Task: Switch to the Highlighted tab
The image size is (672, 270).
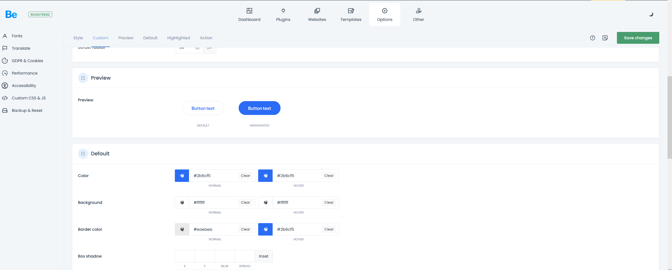Action: [179, 38]
